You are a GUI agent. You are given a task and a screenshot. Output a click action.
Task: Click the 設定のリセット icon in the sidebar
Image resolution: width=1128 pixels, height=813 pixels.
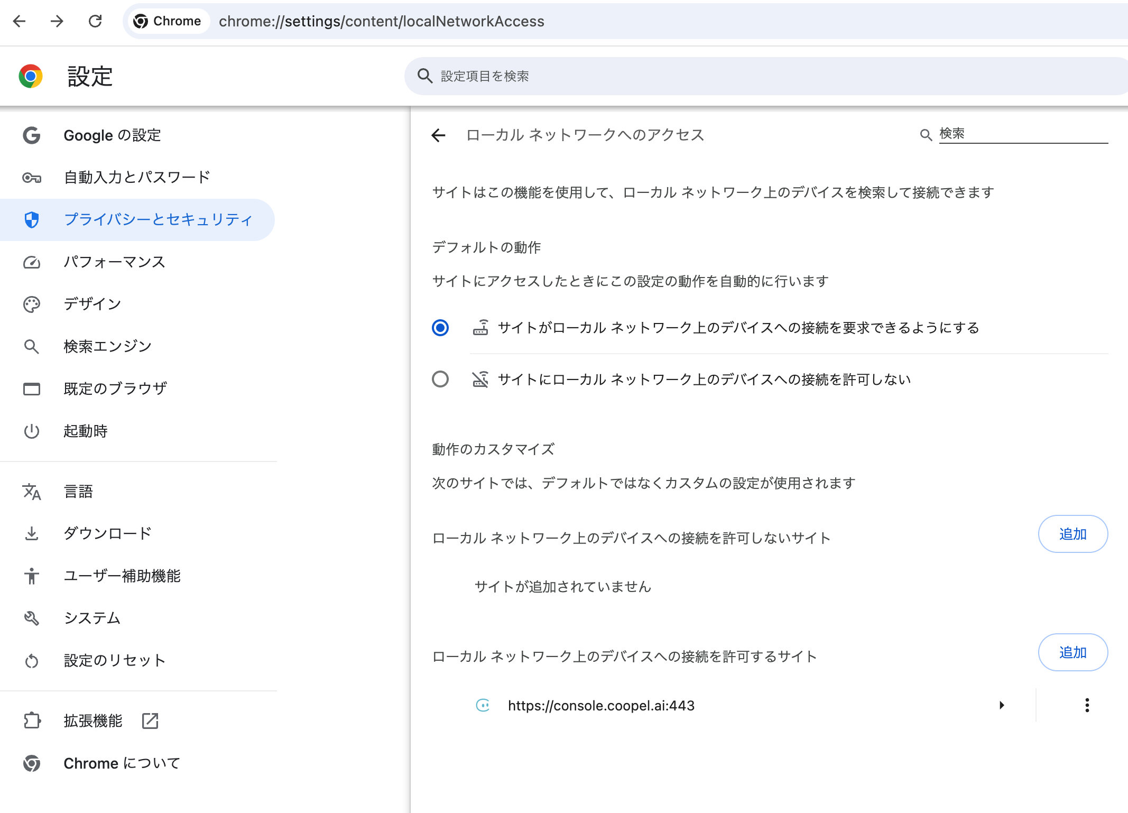point(32,661)
